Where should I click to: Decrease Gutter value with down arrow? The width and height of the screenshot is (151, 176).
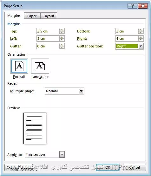tap(62, 47)
